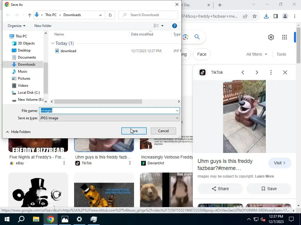Sort by the Name column header

pyautogui.click(x=59, y=34)
